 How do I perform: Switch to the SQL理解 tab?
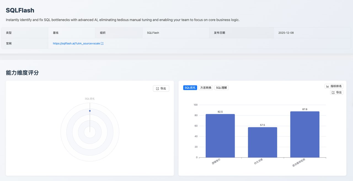tap(221, 88)
